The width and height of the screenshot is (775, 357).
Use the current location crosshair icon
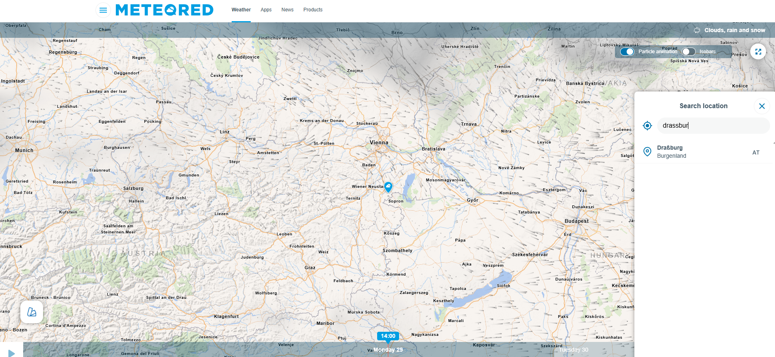[647, 126]
